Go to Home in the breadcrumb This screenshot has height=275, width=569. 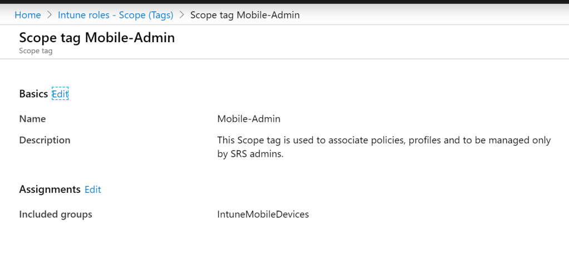pyautogui.click(x=27, y=15)
